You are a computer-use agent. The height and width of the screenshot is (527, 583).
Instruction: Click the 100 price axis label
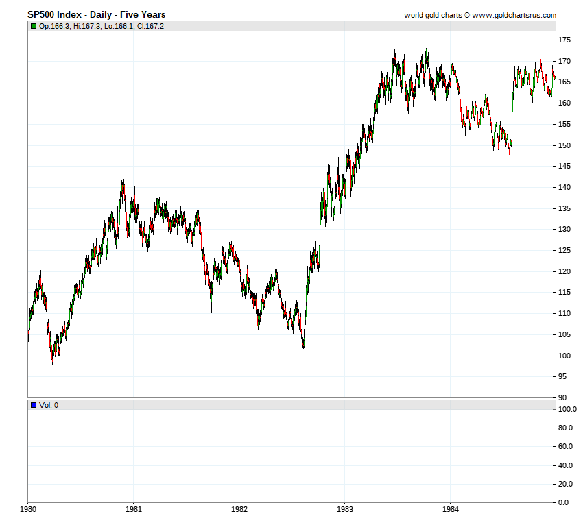tap(564, 356)
